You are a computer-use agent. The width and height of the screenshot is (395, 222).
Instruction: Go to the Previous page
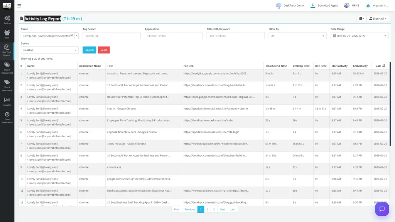(x=189, y=209)
